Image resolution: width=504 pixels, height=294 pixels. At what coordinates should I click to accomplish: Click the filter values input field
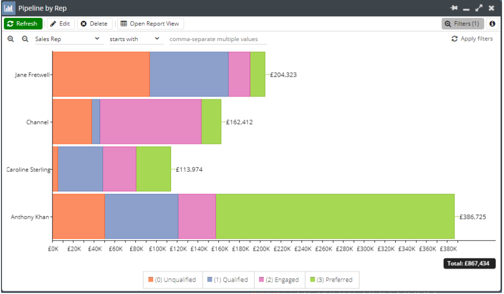[218, 39]
